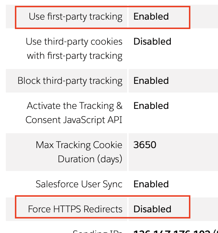Click the word 'Consent JavaScript API'
The height and width of the screenshot is (233, 218).
[x=74, y=120]
